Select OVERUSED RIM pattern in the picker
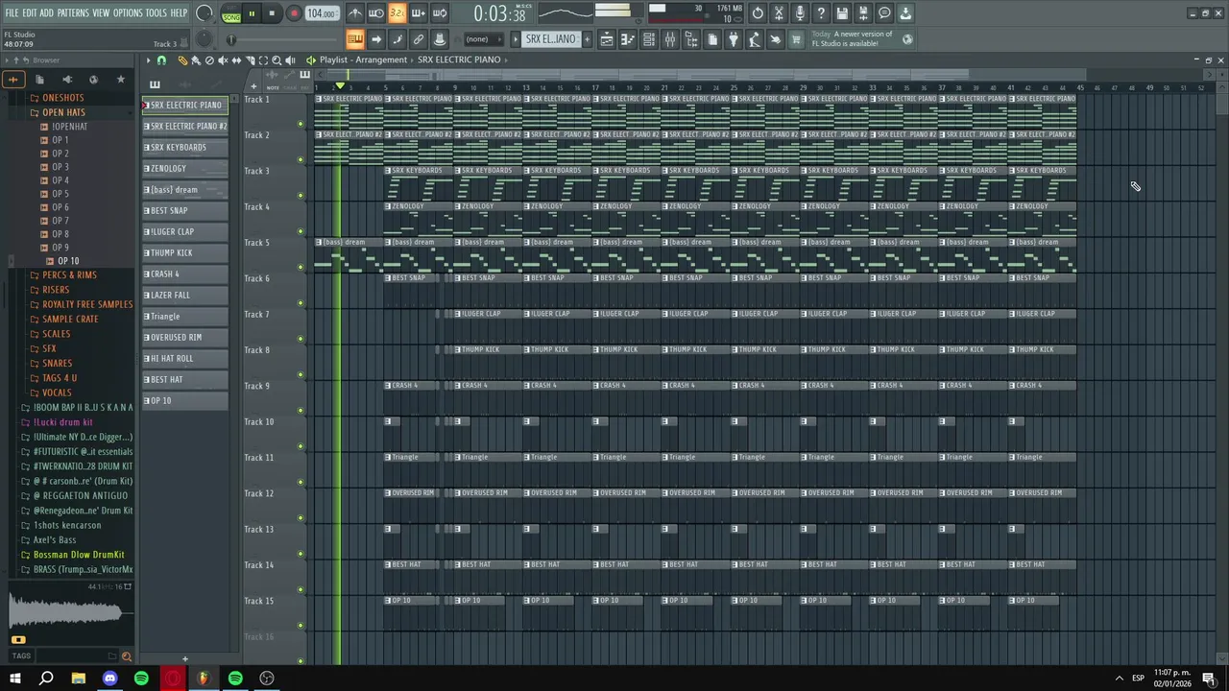 (185, 337)
